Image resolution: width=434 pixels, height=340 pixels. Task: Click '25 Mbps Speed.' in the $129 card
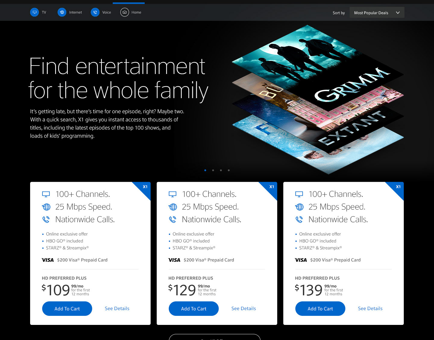pos(210,207)
